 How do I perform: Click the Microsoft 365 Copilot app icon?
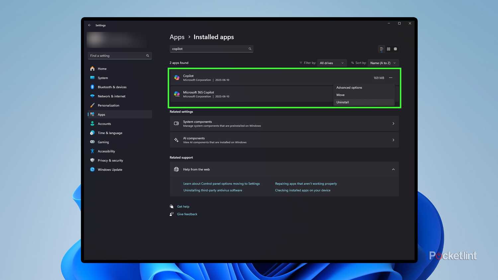click(177, 94)
